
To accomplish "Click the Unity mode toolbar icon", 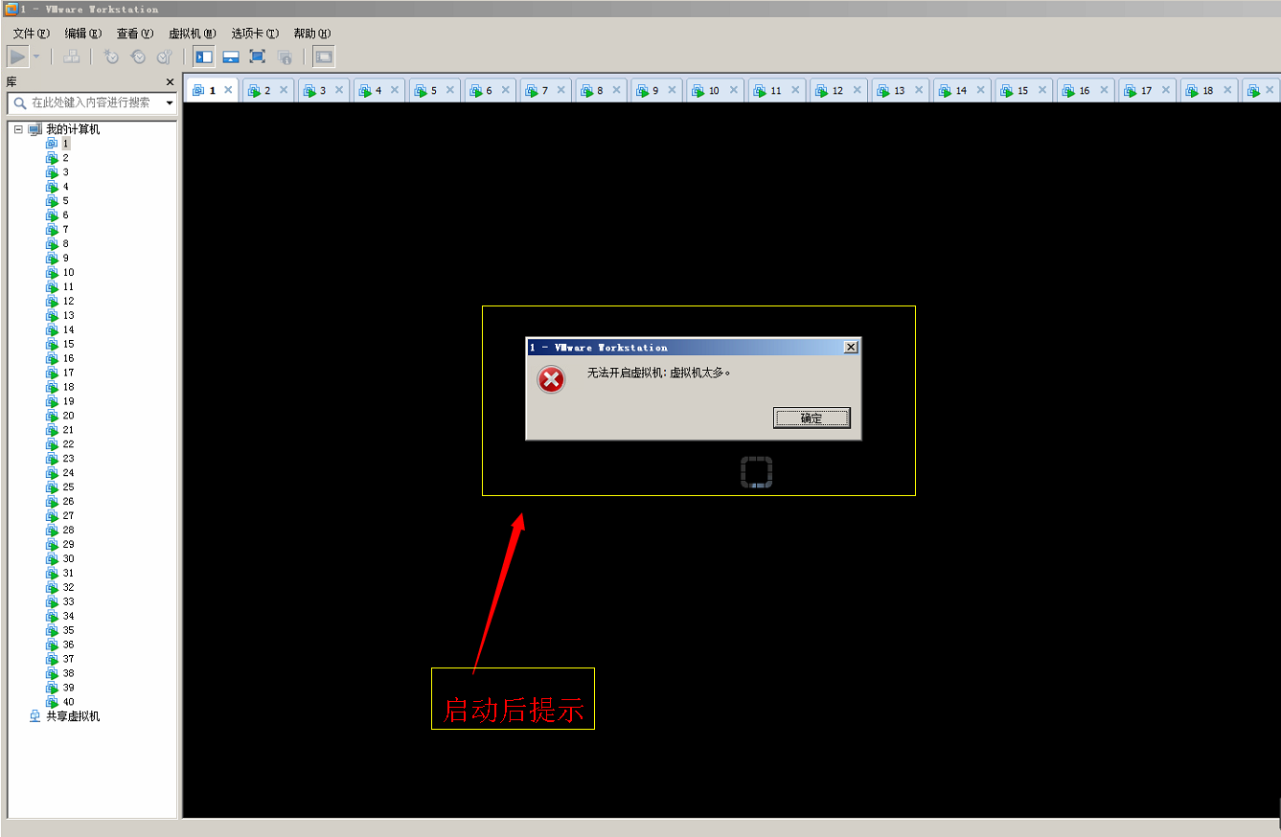I will click(285, 57).
